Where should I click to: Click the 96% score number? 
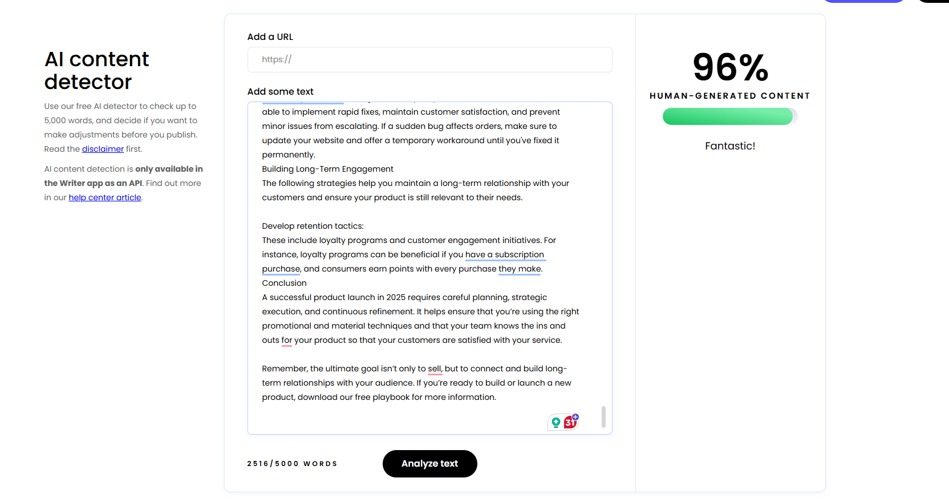coord(730,67)
